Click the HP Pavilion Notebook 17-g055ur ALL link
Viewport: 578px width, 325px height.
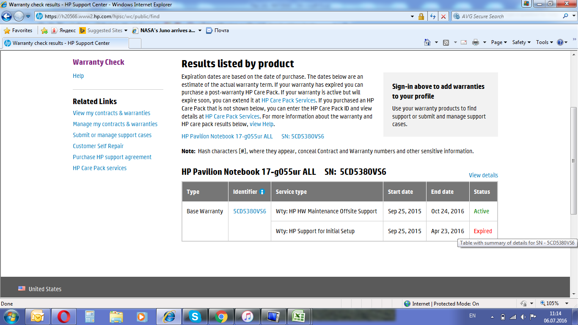pos(227,136)
